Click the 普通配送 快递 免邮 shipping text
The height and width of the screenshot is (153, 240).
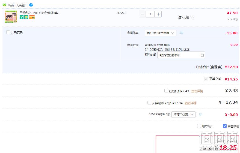click(157, 45)
